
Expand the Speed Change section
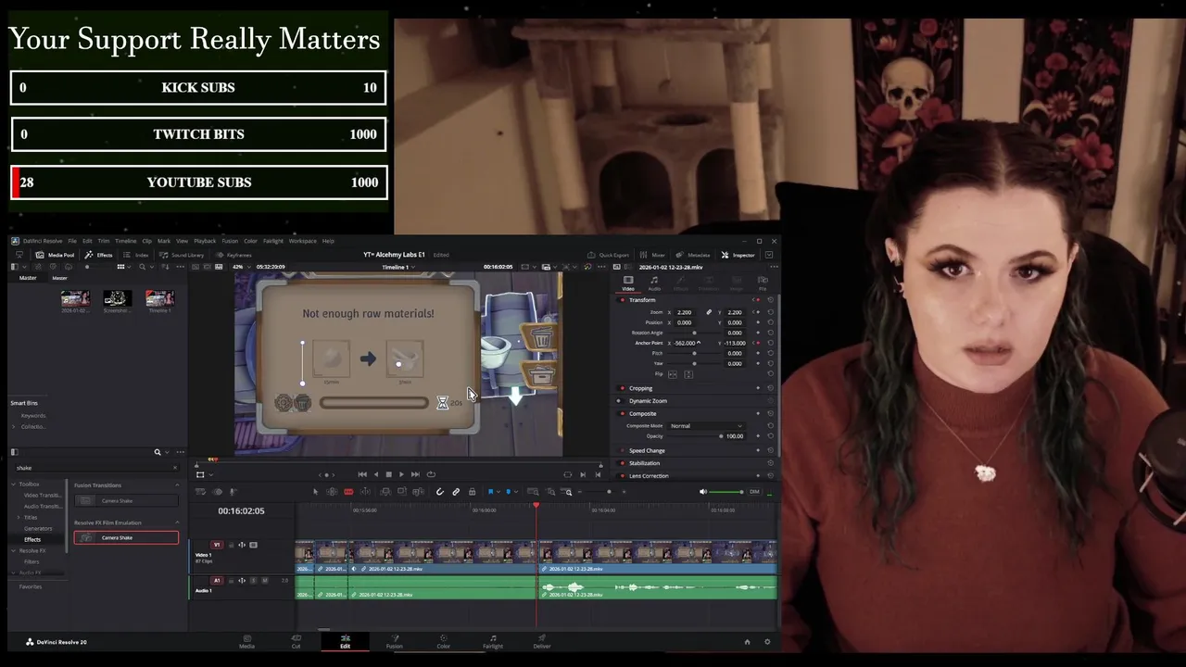[647, 450]
